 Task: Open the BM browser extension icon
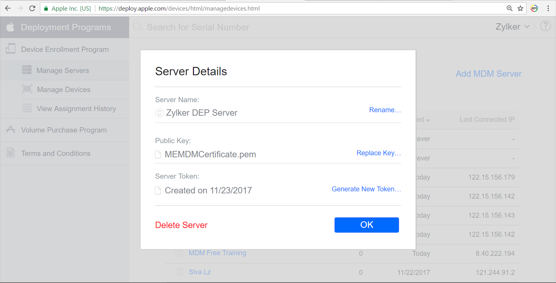tap(534, 8)
